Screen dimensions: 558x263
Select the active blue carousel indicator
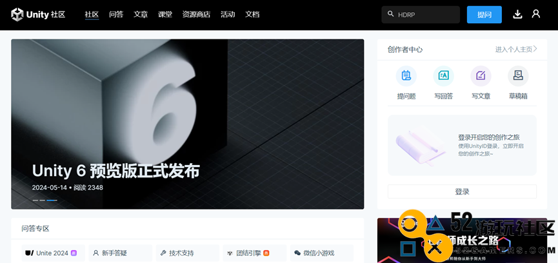52,200
